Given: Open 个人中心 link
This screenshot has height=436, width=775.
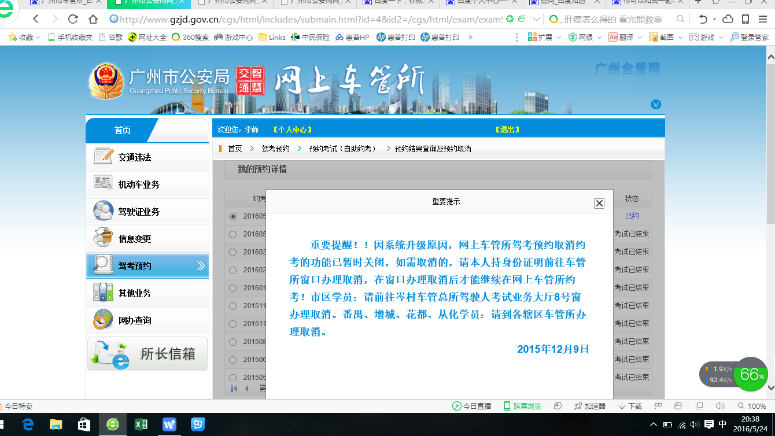Looking at the screenshot, I should [293, 130].
